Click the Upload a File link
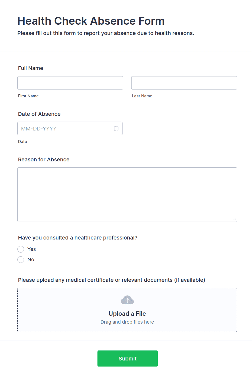The height and width of the screenshot is (380, 252). point(127,314)
